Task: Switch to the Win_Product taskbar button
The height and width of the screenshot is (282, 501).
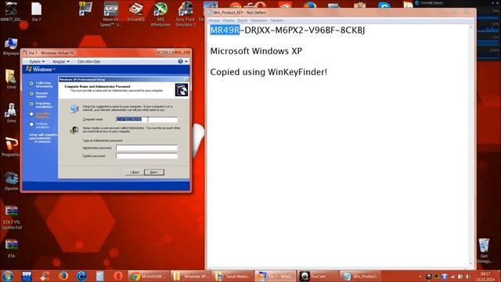Action: (x=360, y=276)
